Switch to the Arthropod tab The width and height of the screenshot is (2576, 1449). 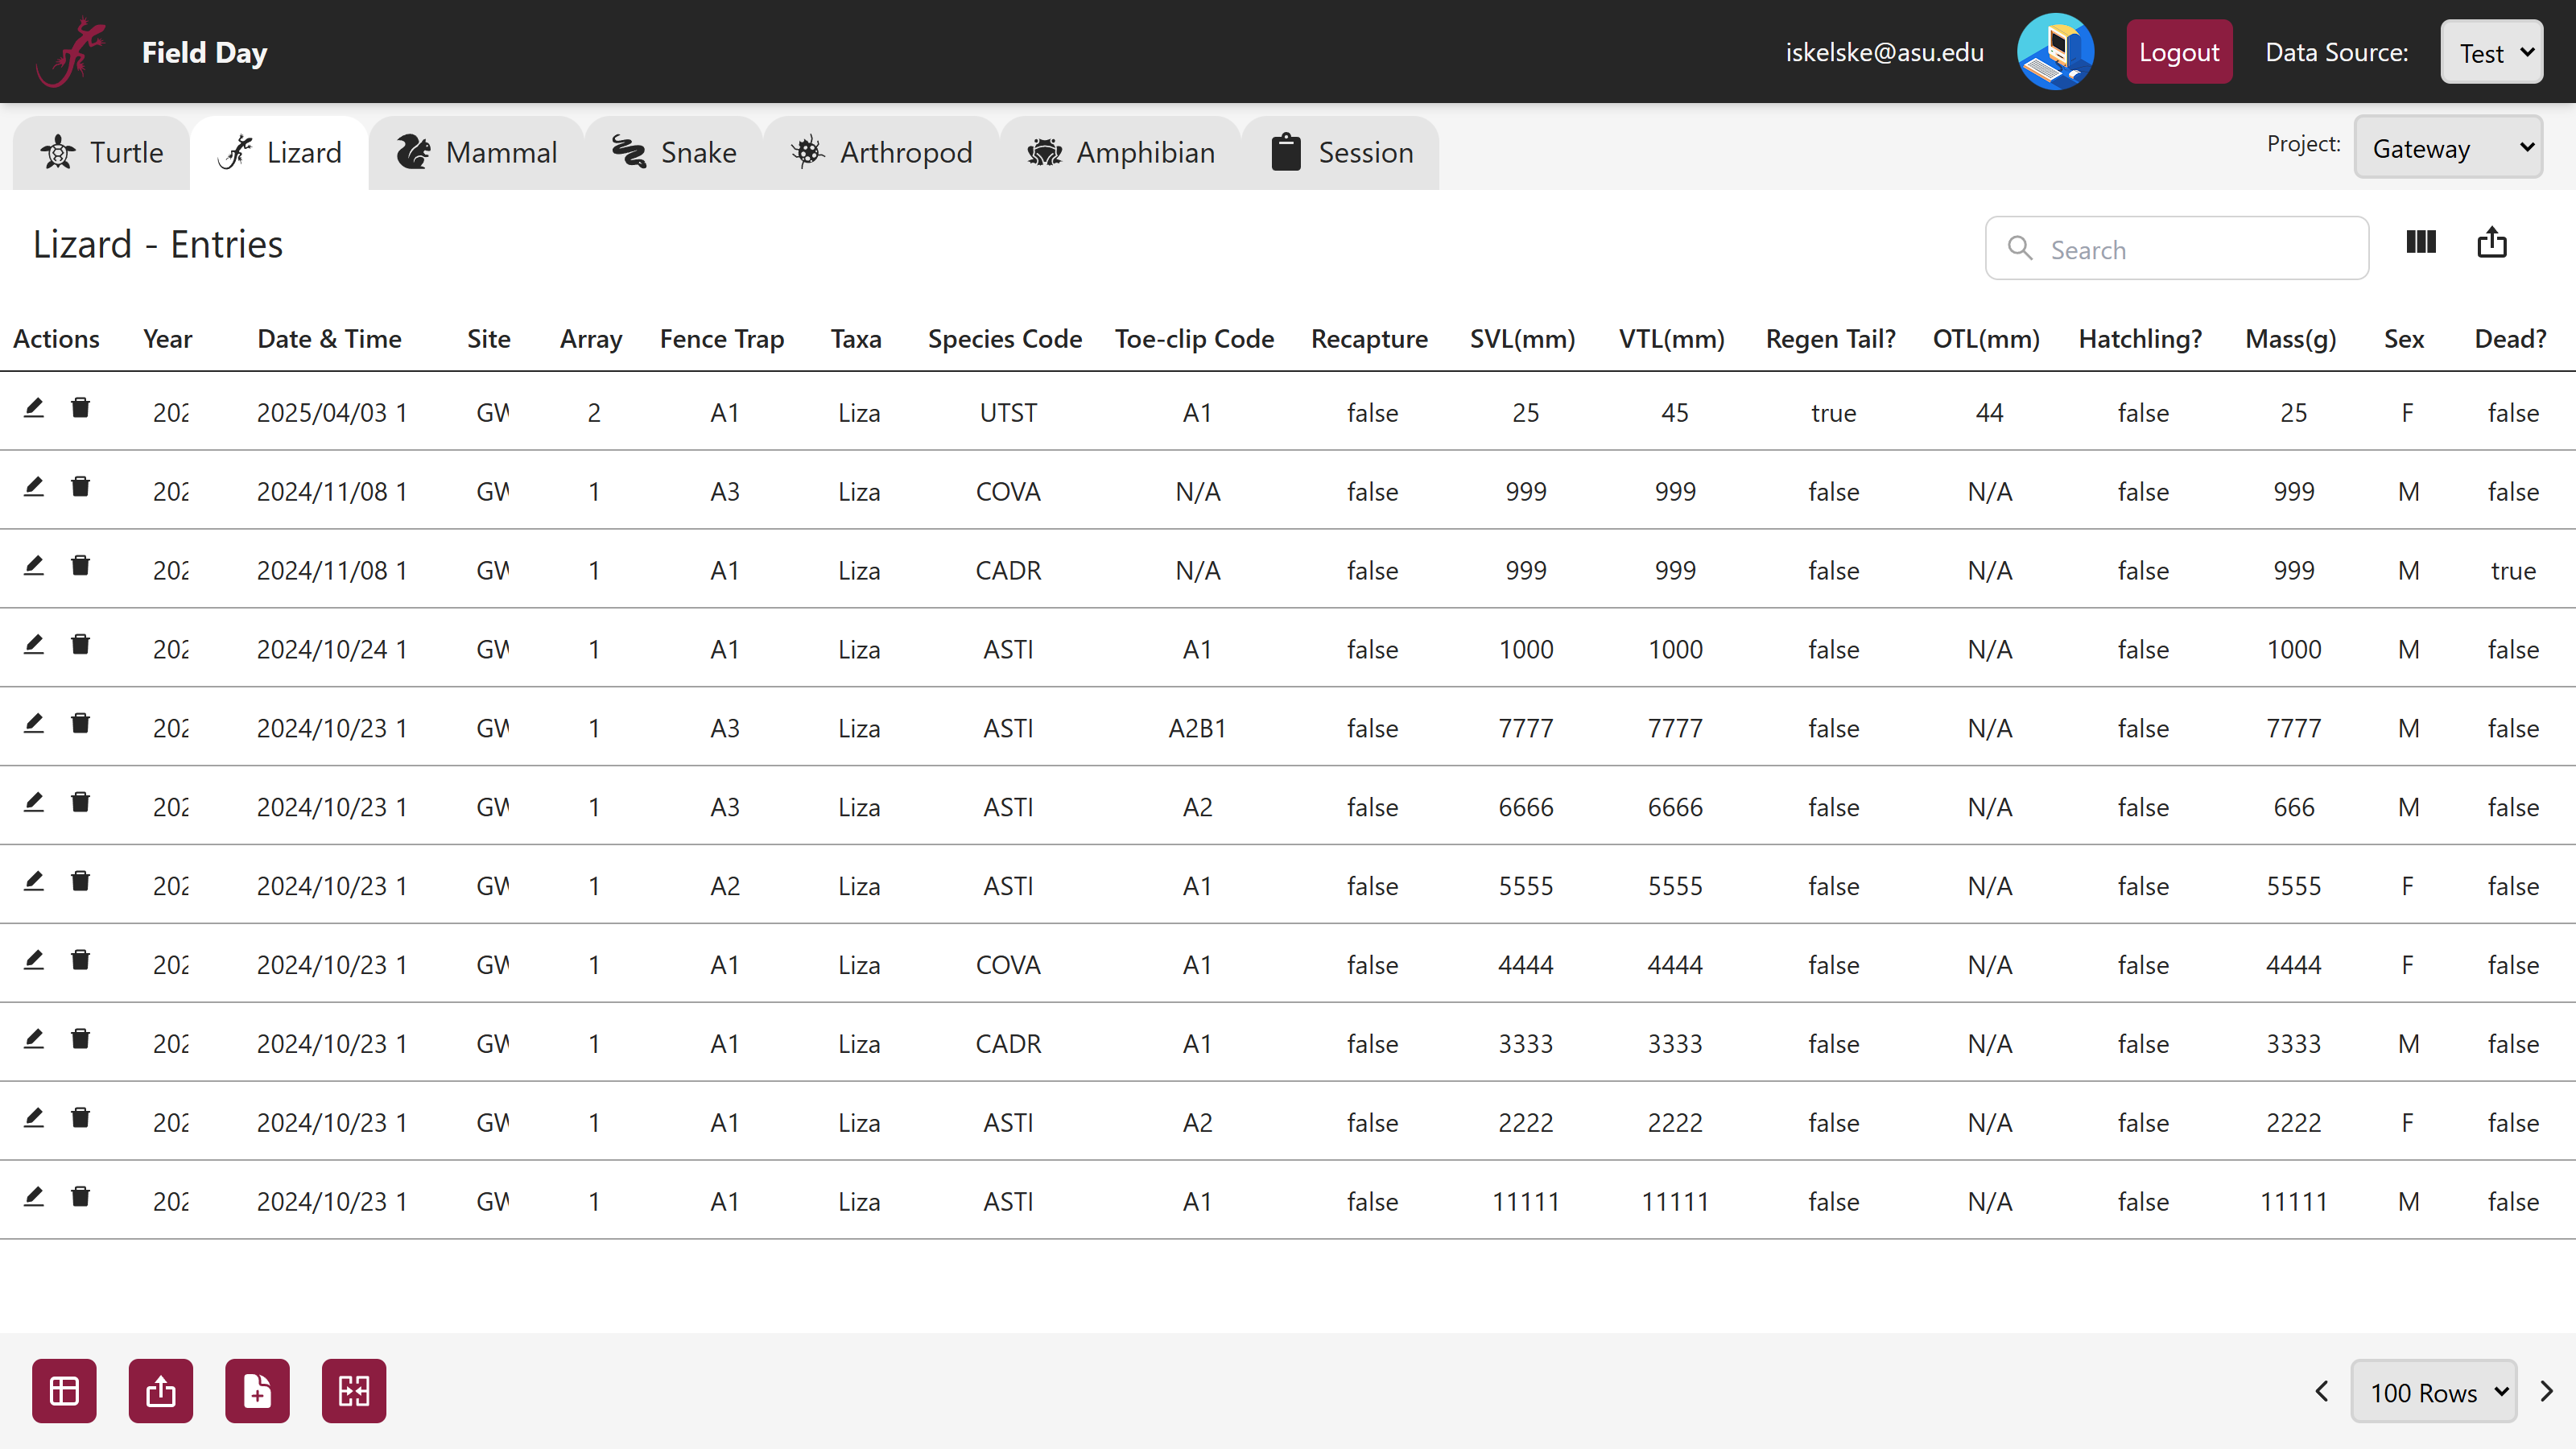[882, 153]
